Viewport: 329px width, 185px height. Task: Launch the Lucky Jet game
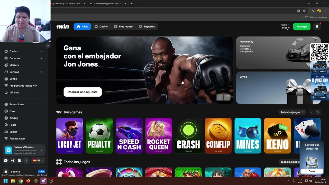pos(70,136)
